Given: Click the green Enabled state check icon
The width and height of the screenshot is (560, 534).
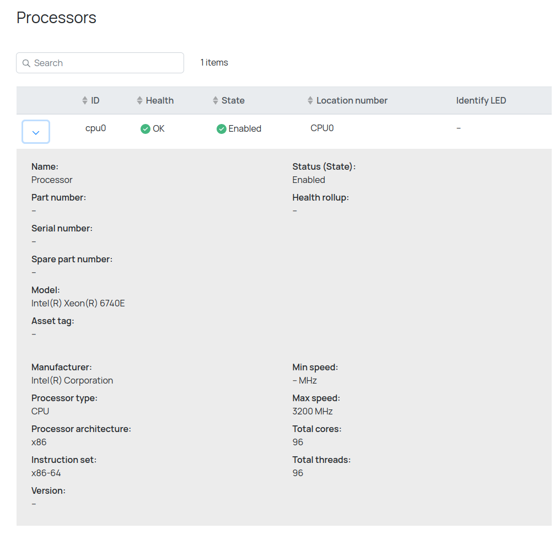Looking at the screenshot, I should click(x=222, y=129).
